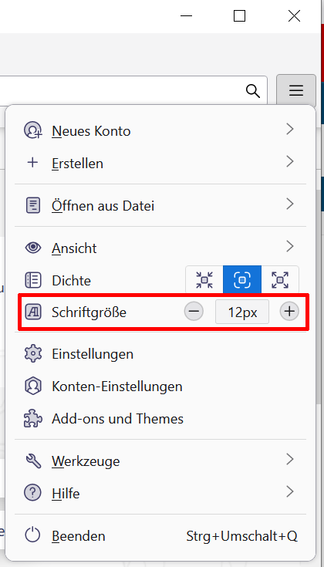324x567 pixels.
Task: Expand the Ansicht submenu chevron
Action: [x=289, y=247]
